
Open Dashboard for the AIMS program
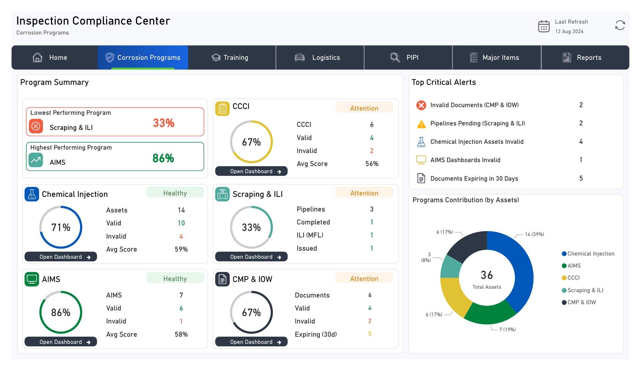(61, 342)
